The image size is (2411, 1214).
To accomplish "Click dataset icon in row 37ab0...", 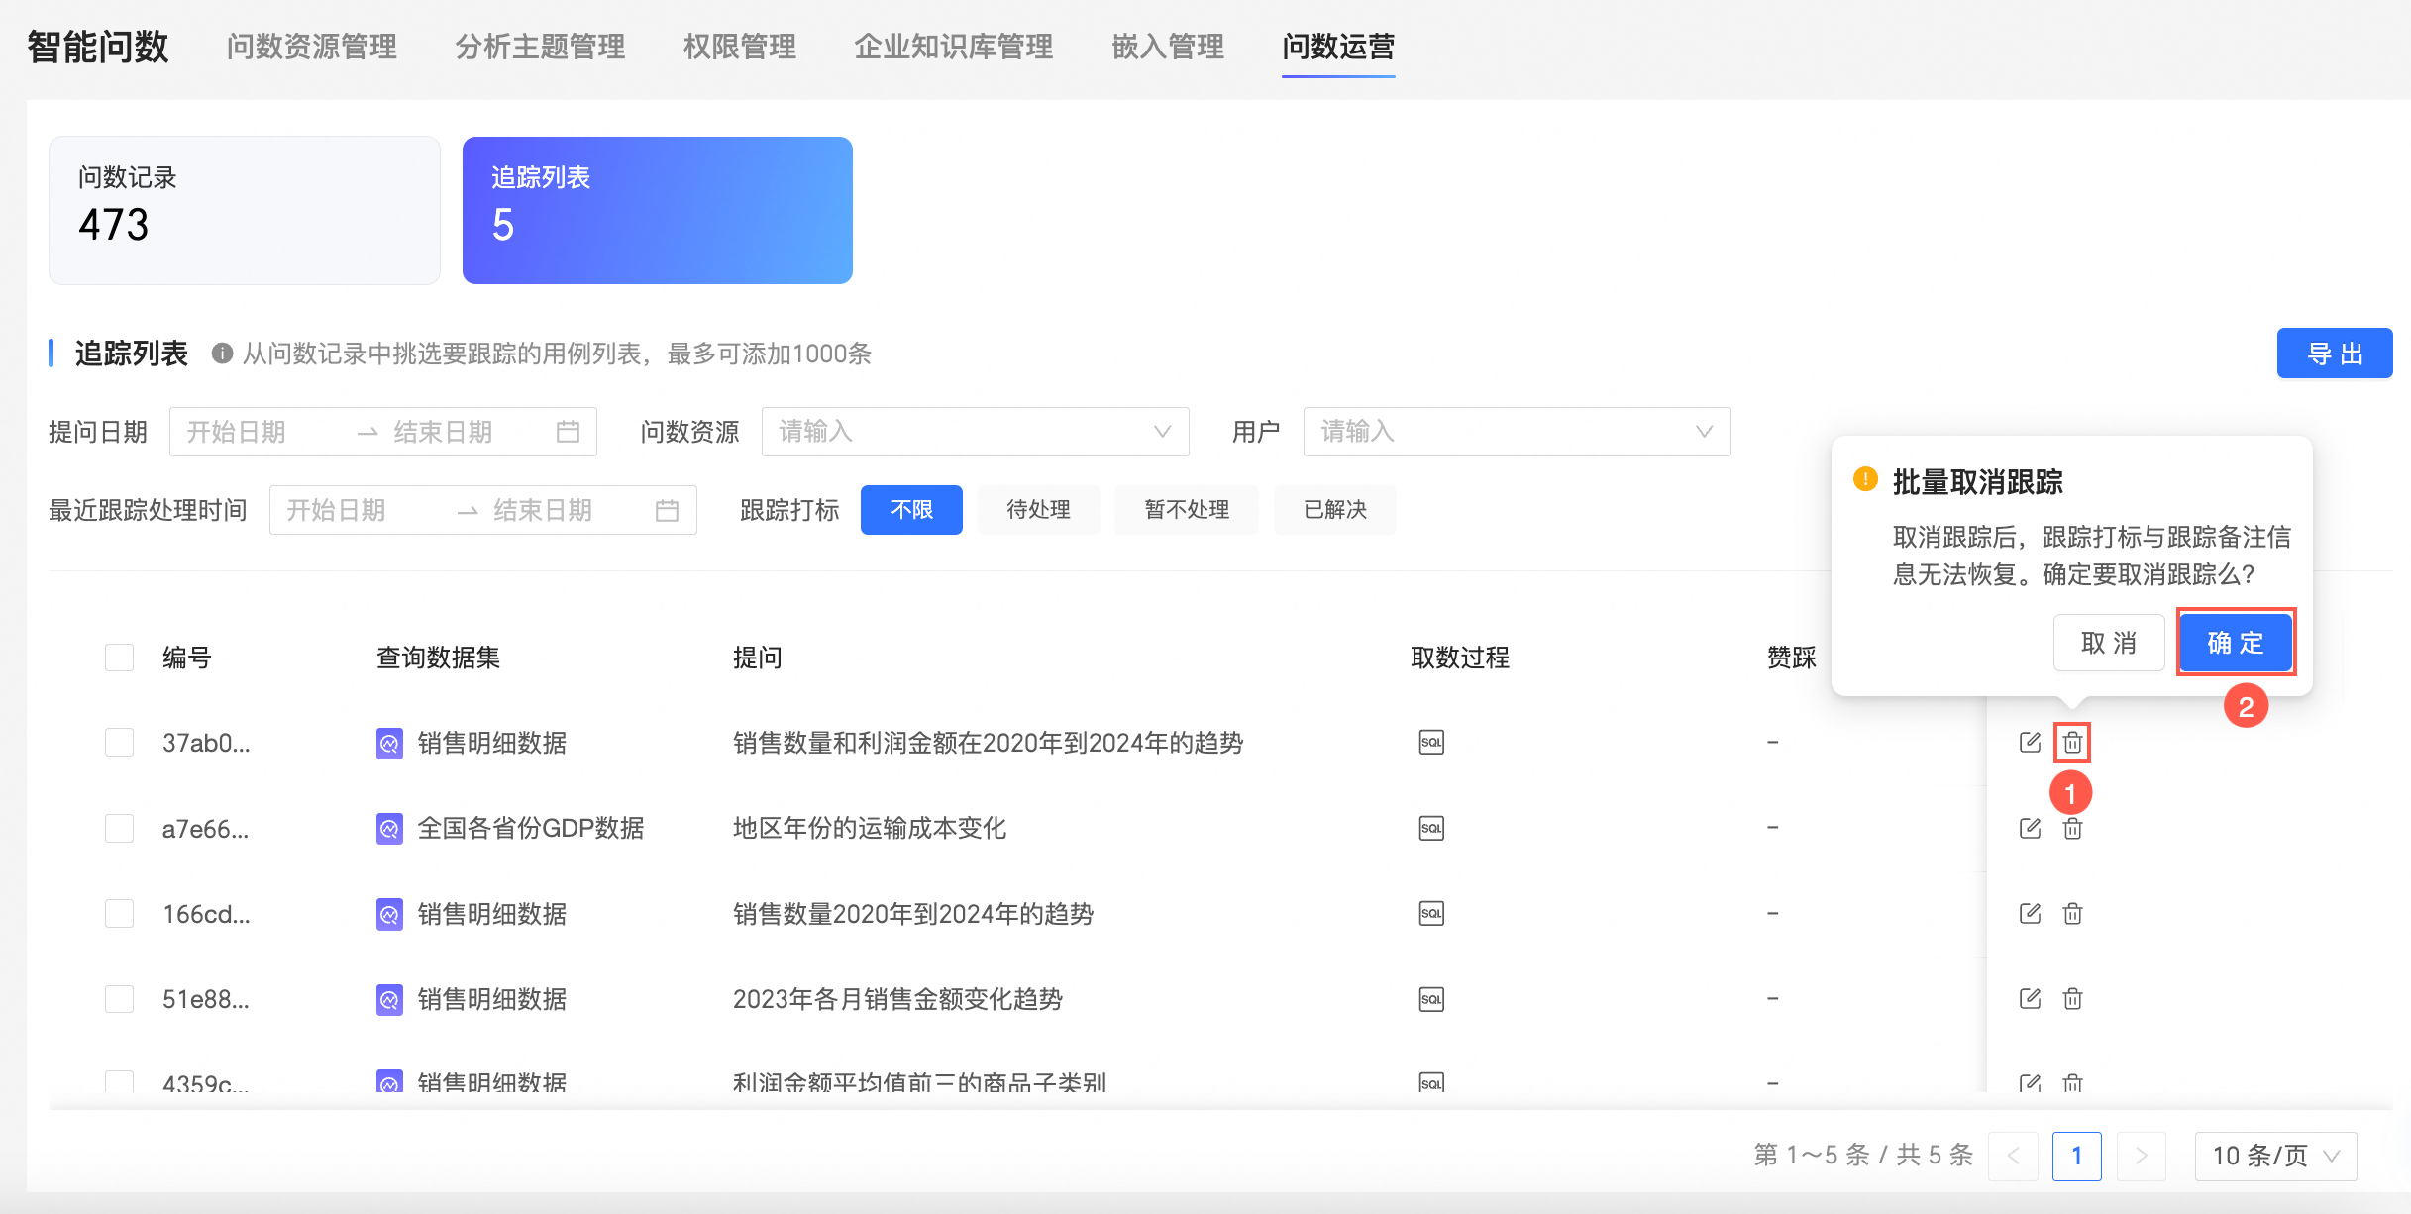I will pos(390,743).
